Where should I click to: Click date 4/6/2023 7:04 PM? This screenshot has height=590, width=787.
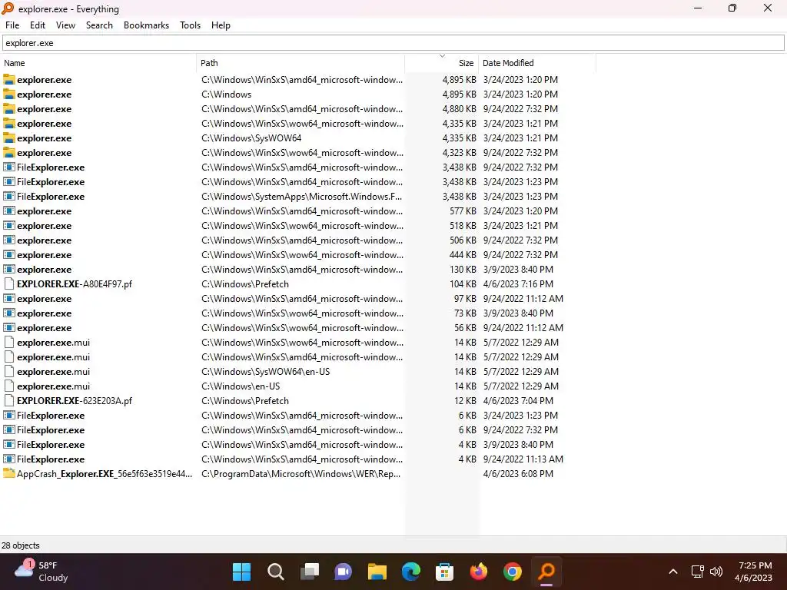518,401
